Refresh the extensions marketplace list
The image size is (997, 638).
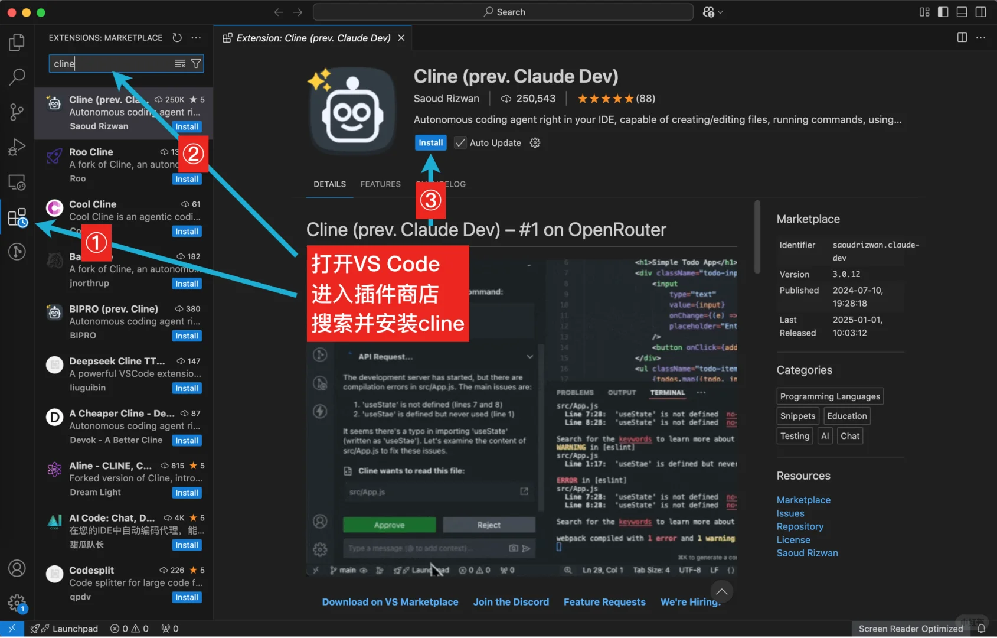click(x=176, y=37)
